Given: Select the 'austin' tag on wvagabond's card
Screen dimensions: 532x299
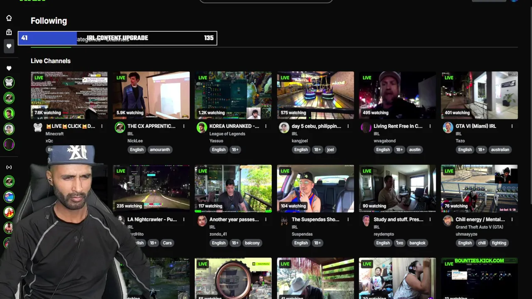Looking at the screenshot, I should coord(414,149).
